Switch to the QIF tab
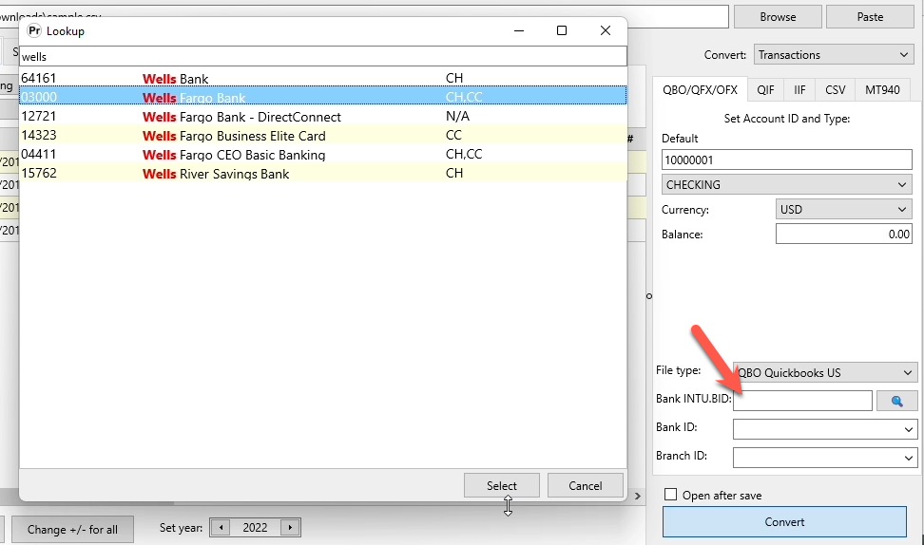Image resolution: width=924 pixels, height=545 pixels. coord(765,89)
